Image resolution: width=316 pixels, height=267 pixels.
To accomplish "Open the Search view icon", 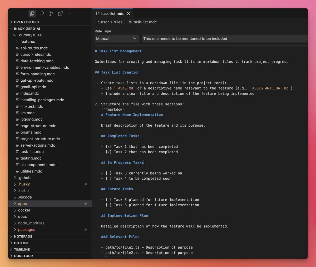I will coord(42,13).
